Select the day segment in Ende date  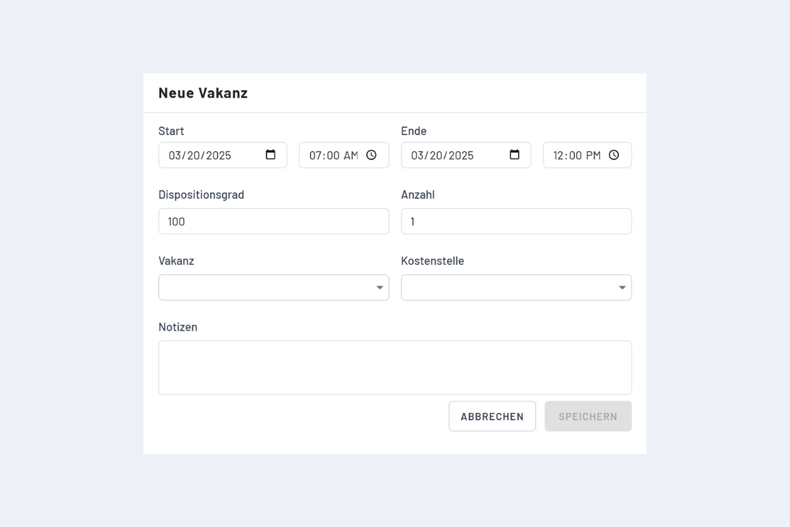pyautogui.click(x=436, y=155)
